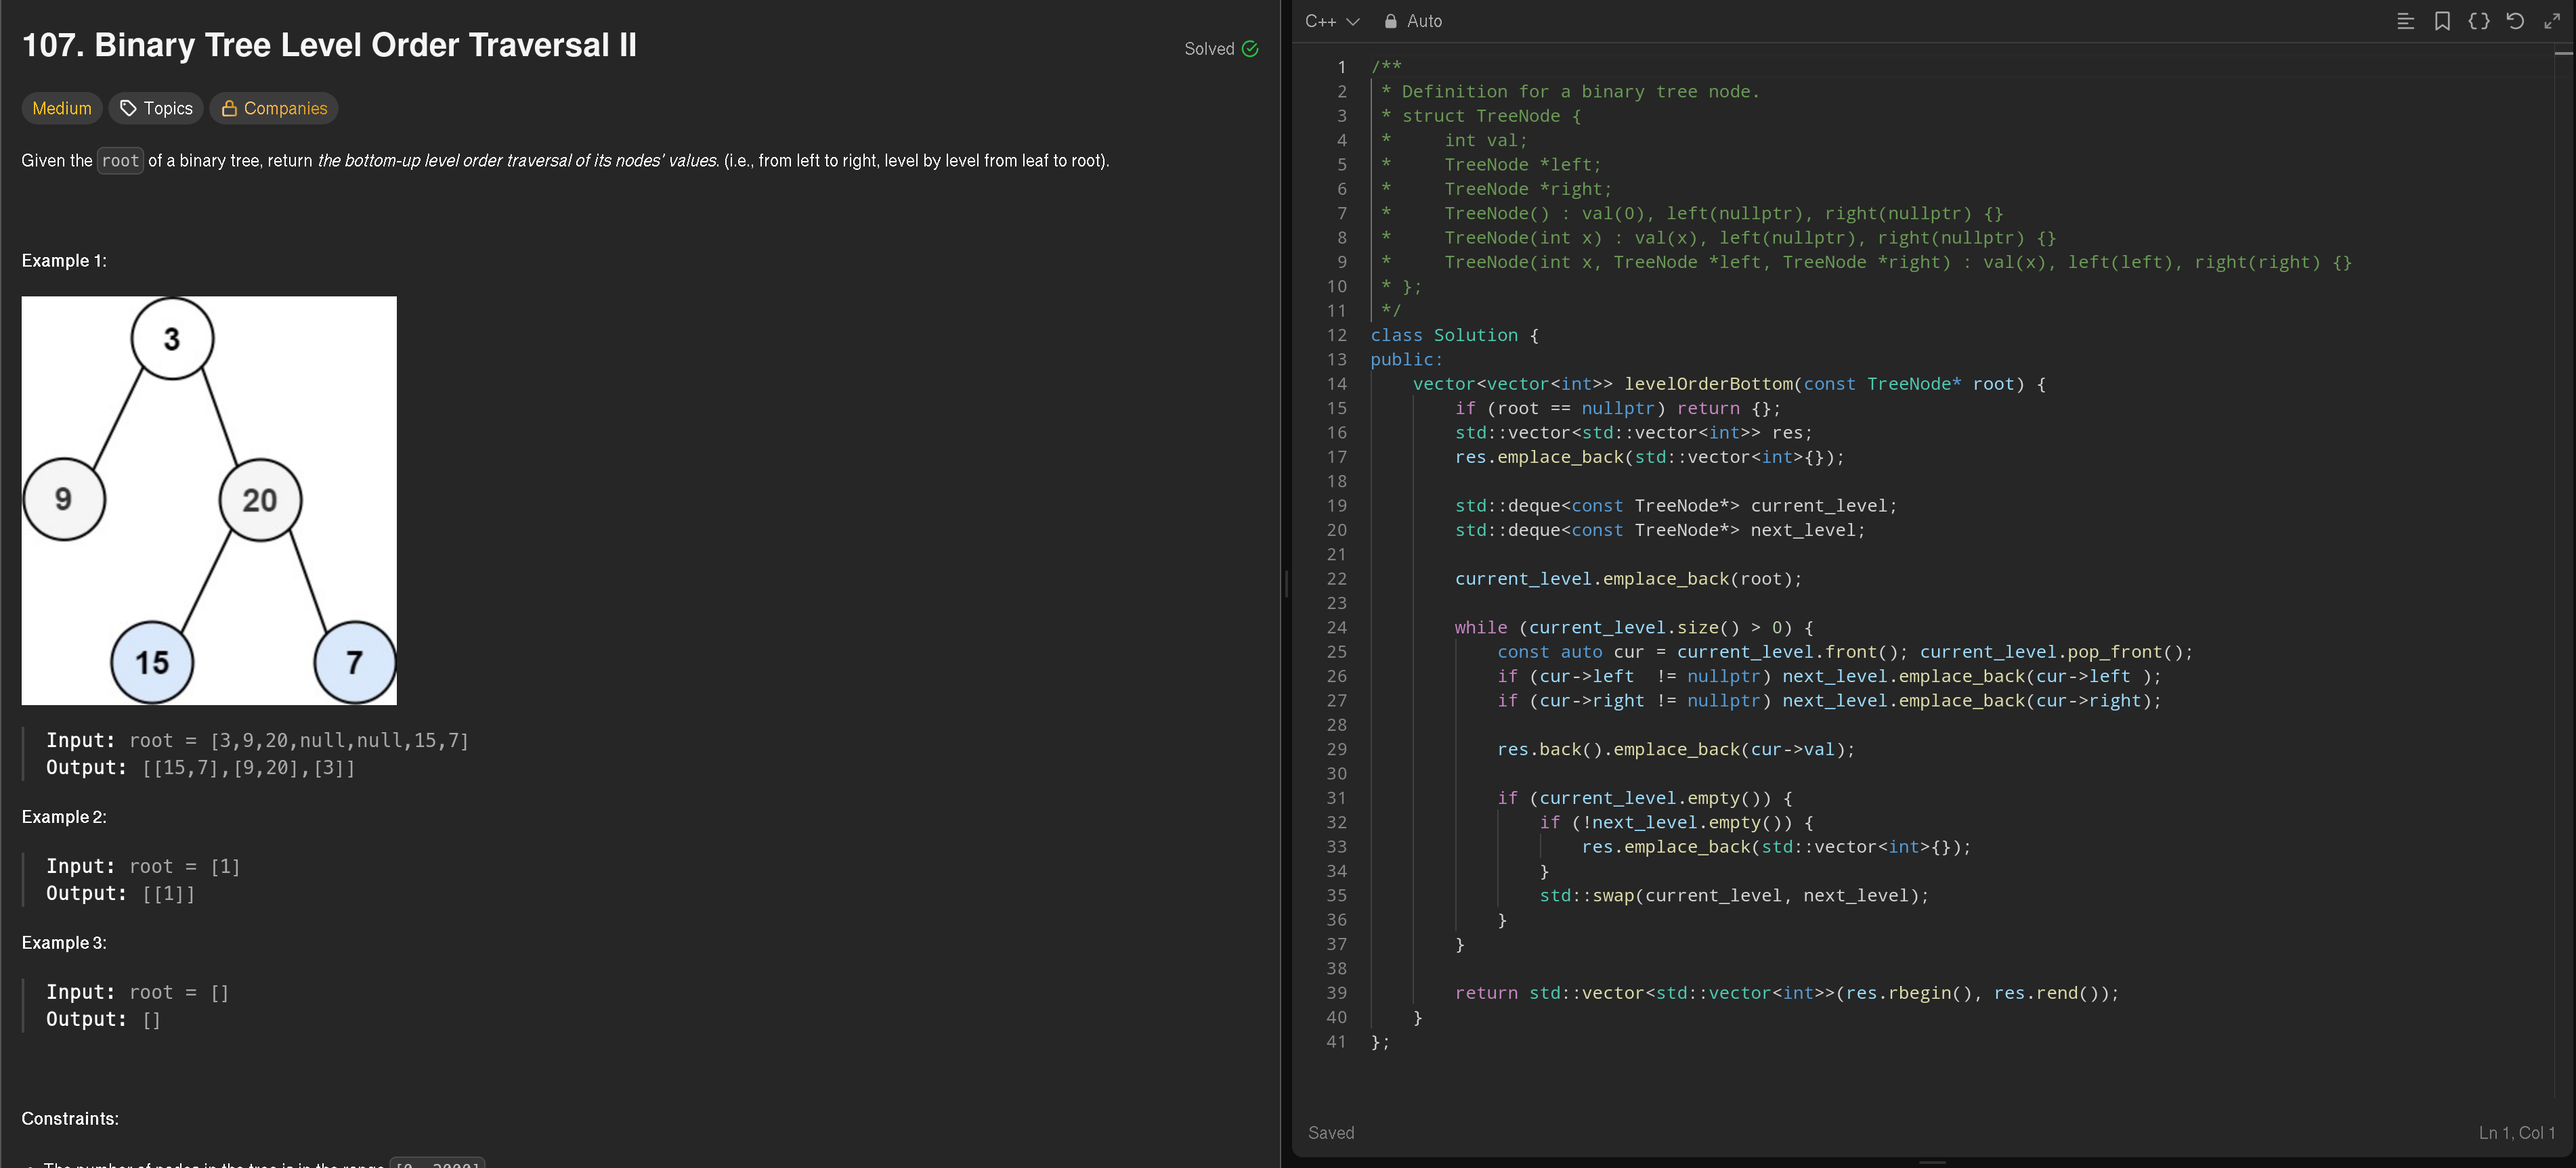
Task: Reset code with the circular arrow icon
Action: coord(2515,21)
